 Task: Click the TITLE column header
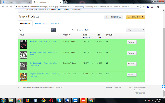tap(22, 35)
